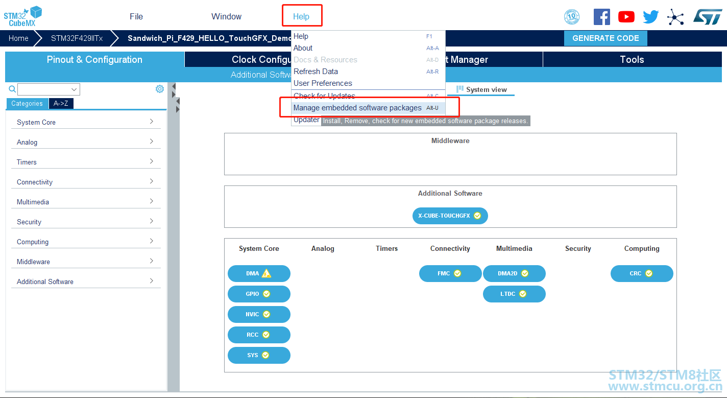Select the System view tab

point(481,89)
